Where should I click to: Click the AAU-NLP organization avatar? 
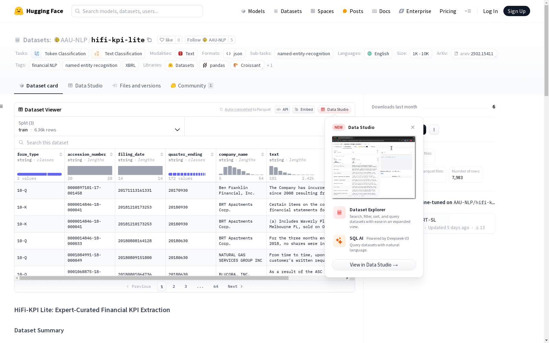[57, 40]
